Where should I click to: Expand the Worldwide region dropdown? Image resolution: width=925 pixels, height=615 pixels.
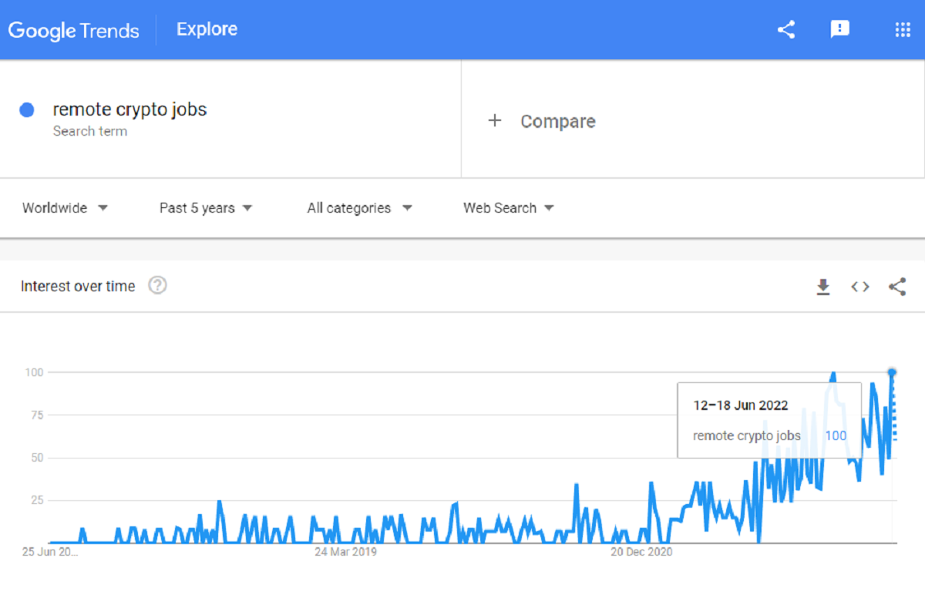coord(65,208)
